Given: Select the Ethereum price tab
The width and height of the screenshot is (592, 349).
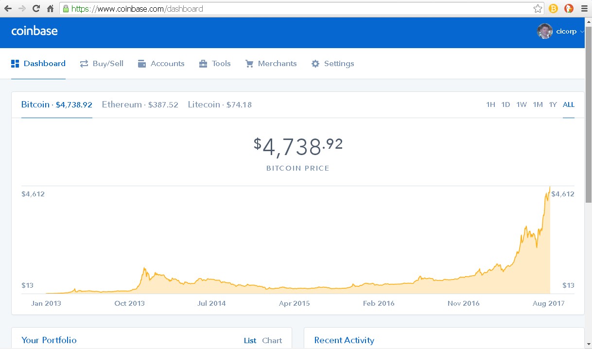Looking at the screenshot, I should tap(140, 105).
